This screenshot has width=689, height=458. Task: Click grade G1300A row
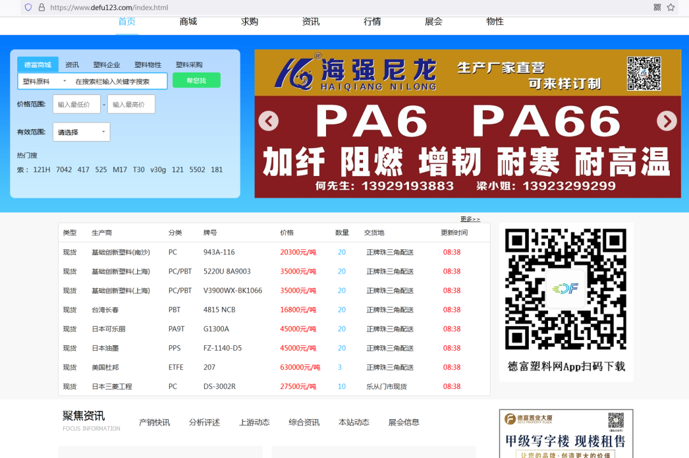click(216, 329)
